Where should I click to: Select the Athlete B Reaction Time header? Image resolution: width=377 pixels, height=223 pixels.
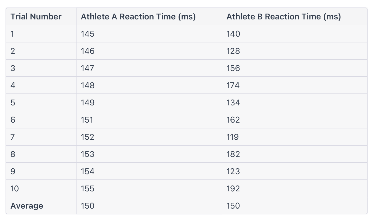(x=295, y=17)
